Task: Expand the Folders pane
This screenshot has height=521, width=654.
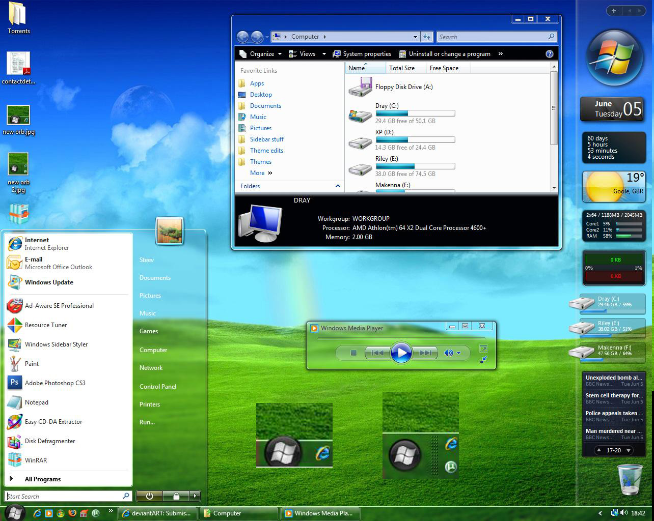Action: point(290,186)
